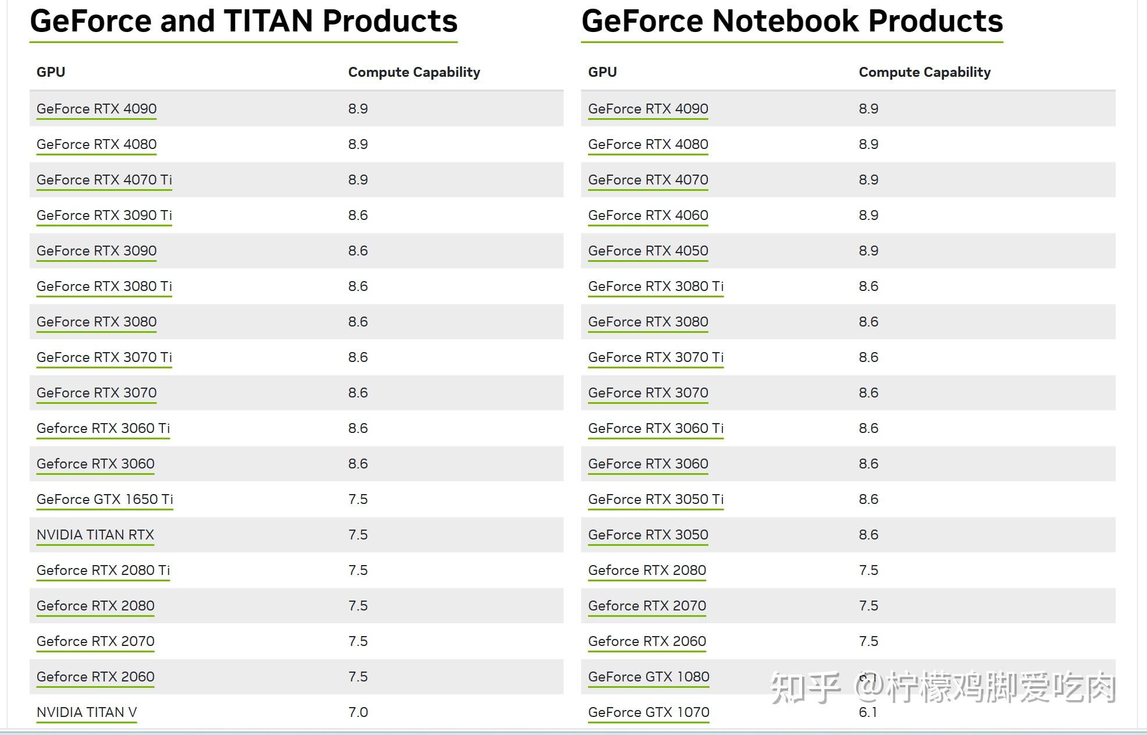The width and height of the screenshot is (1147, 735).
Task: Open the Geforce RTX 2080 Ti link
Action: (103, 570)
